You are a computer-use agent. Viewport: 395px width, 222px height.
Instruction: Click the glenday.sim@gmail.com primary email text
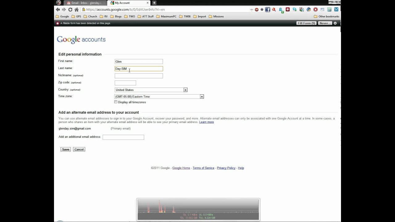click(75, 129)
